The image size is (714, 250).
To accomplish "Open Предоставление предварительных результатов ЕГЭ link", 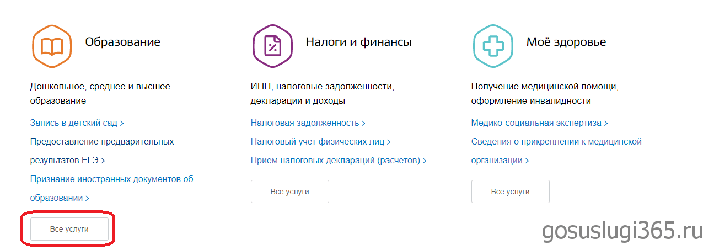I will pos(101,142).
